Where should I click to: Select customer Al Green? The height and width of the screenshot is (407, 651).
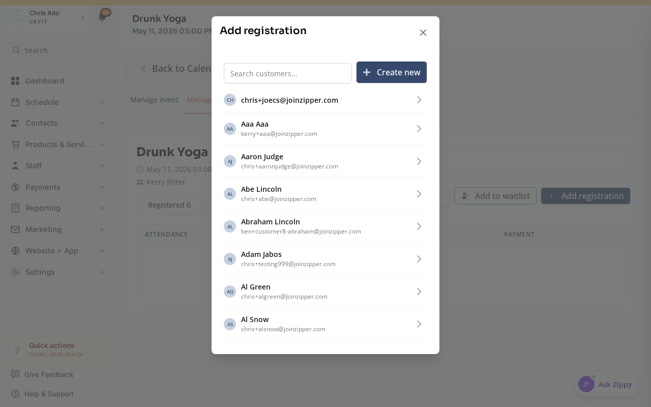click(325, 292)
